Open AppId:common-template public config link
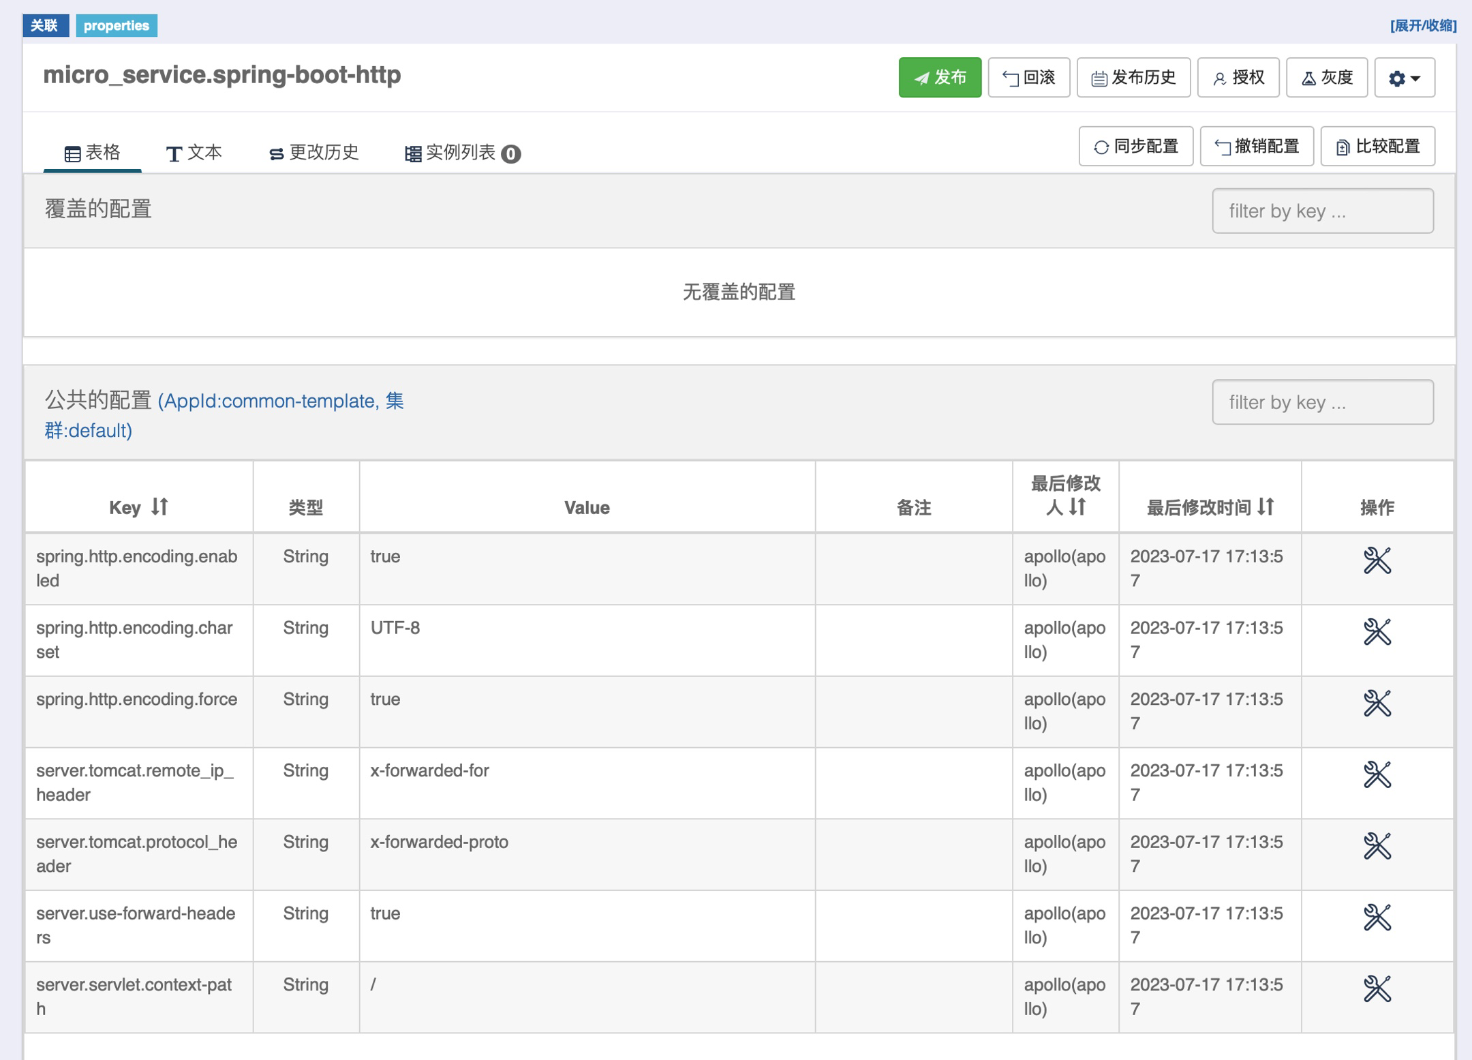Viewport: 1472px width, 1060px height. (x=269, y=401)
